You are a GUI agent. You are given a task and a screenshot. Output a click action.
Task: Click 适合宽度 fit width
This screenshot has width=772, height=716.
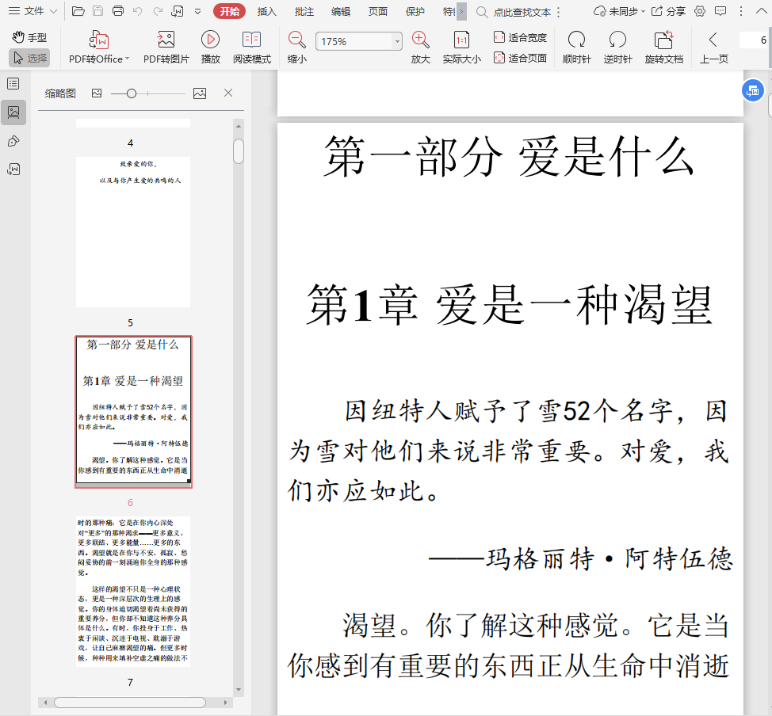click(520, 37)
